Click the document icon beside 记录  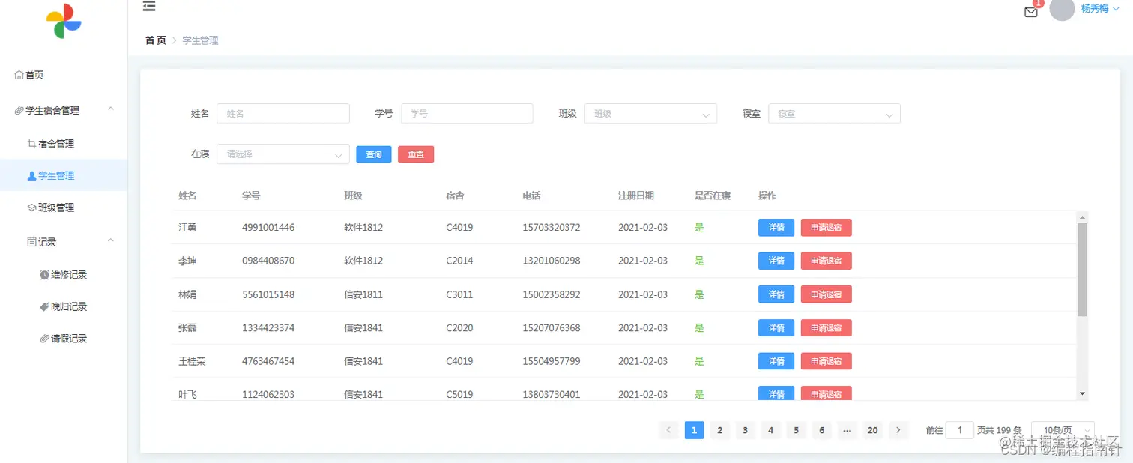click(31, 242)
